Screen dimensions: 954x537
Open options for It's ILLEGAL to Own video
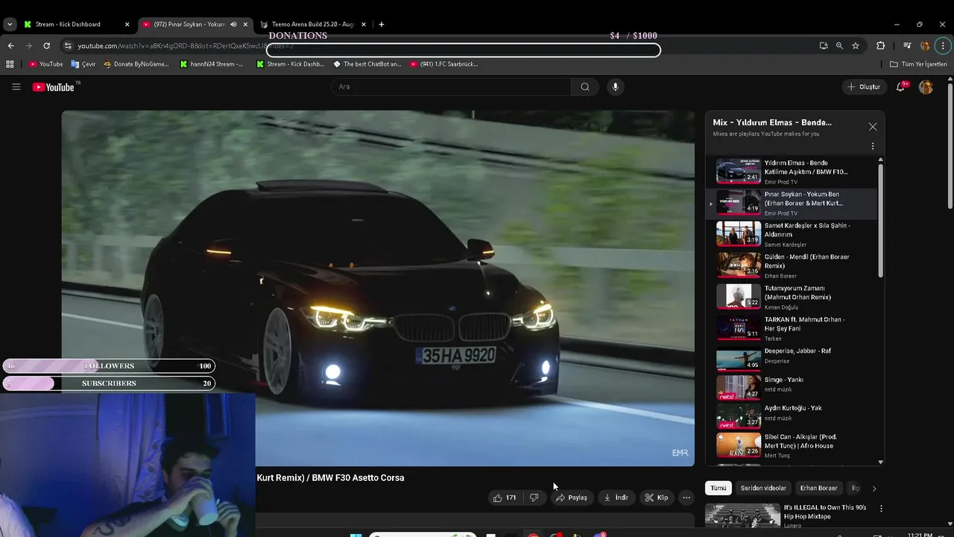tap(881, 509)
